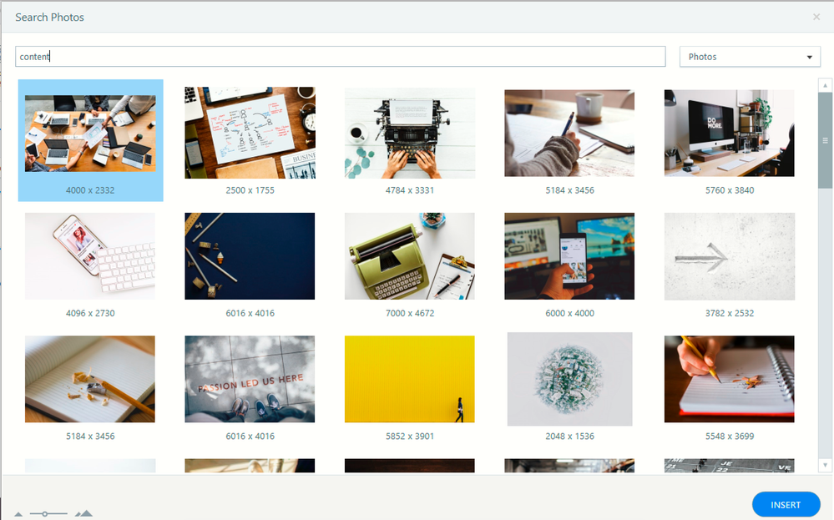Screen dimensions: 834x520
Task: Click the 6000 x 4000 dimension label
Action: tap(569, 313)
